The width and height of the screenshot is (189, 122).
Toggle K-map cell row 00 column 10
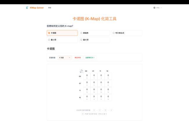[x=108, y=76]
